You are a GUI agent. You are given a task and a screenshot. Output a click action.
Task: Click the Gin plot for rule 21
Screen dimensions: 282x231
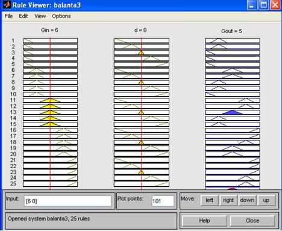pos(50,160)
